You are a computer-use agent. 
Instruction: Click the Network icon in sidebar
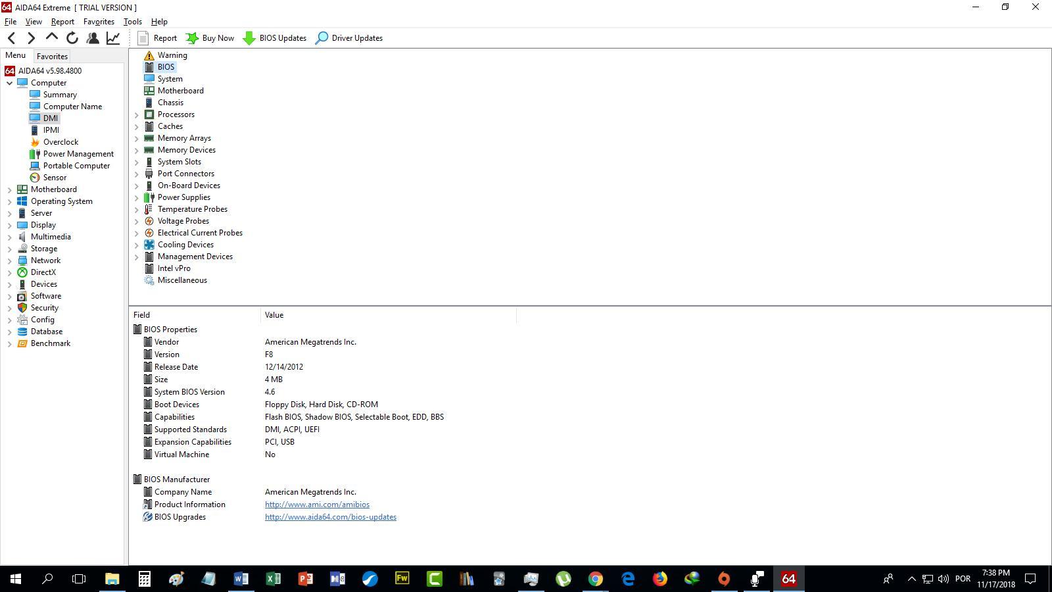point(22,260)
